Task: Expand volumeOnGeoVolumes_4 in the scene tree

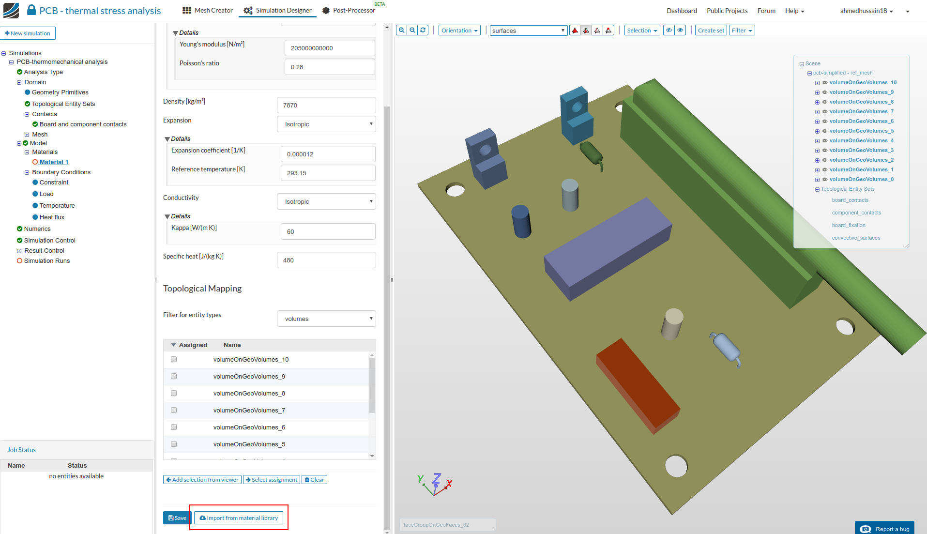Action: click(x=817, y=141)
